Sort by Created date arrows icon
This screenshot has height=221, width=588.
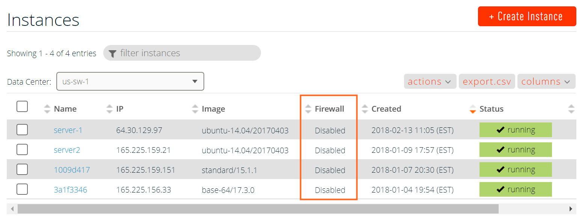[x=365, y=109]
